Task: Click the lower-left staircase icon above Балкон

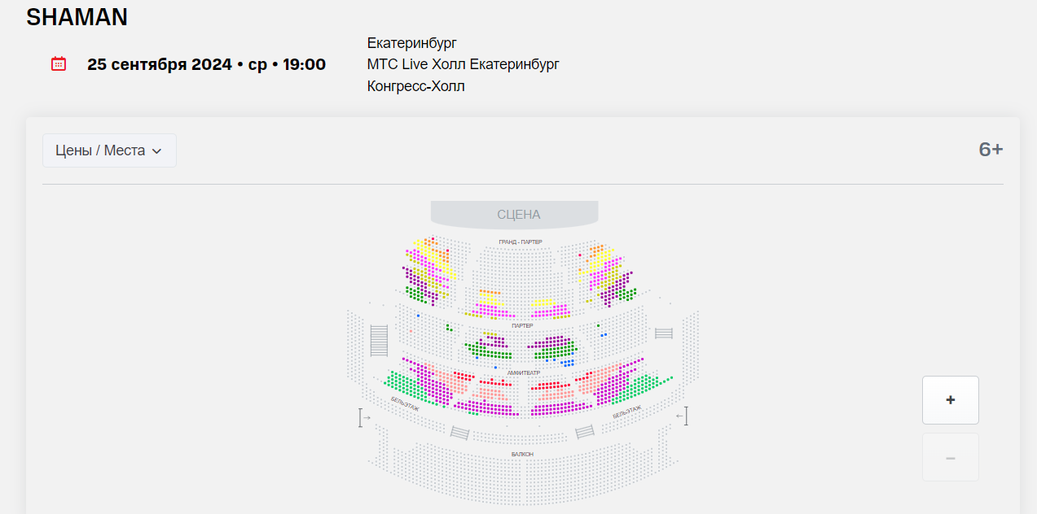Action: click(460, 433)
